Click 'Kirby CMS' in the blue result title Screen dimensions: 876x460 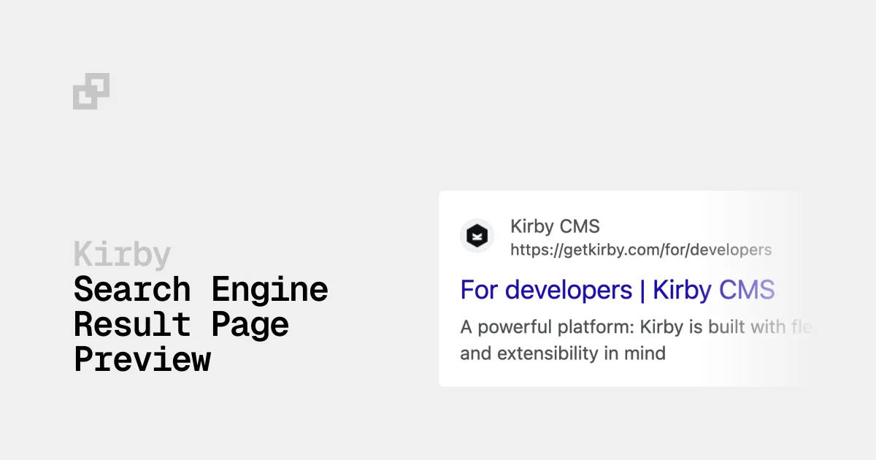713,290
